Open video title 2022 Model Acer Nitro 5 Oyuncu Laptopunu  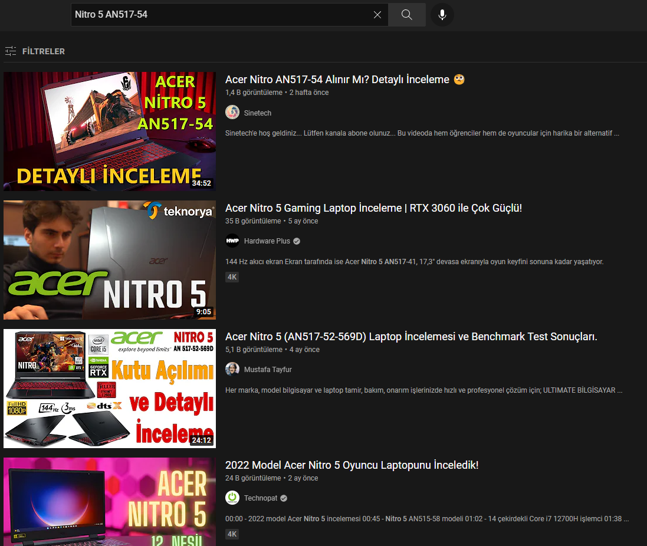coord(352,465)
